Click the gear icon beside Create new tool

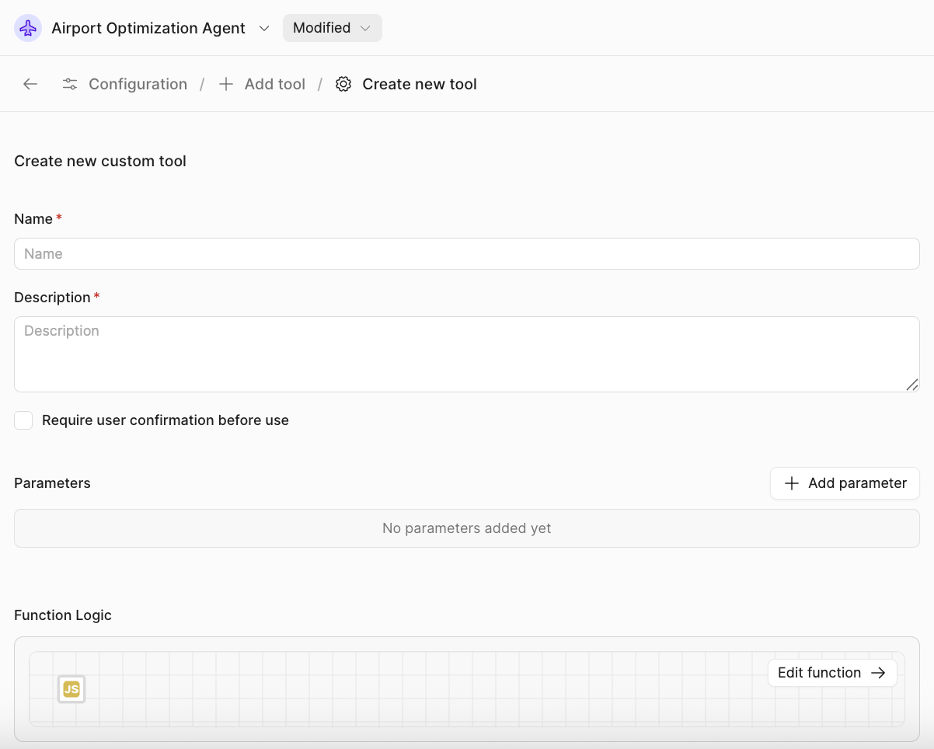click(x=343, y=84)
